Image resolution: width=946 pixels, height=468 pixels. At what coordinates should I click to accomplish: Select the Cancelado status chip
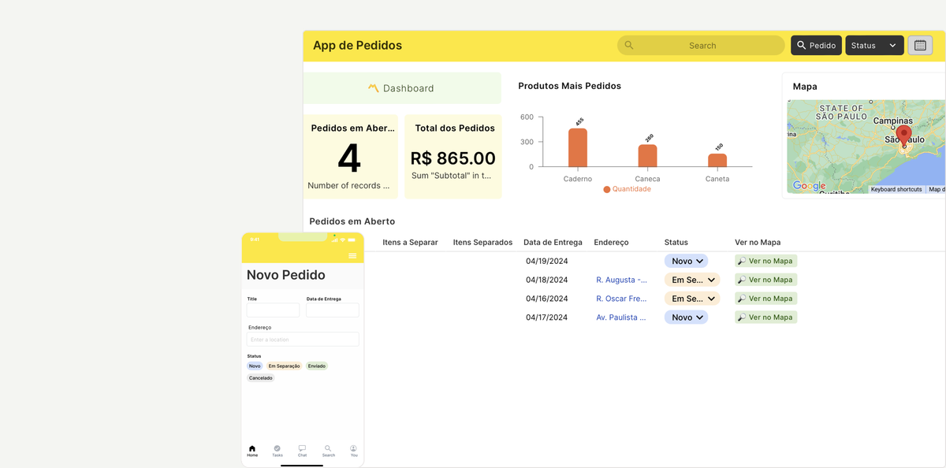[260, 377]
